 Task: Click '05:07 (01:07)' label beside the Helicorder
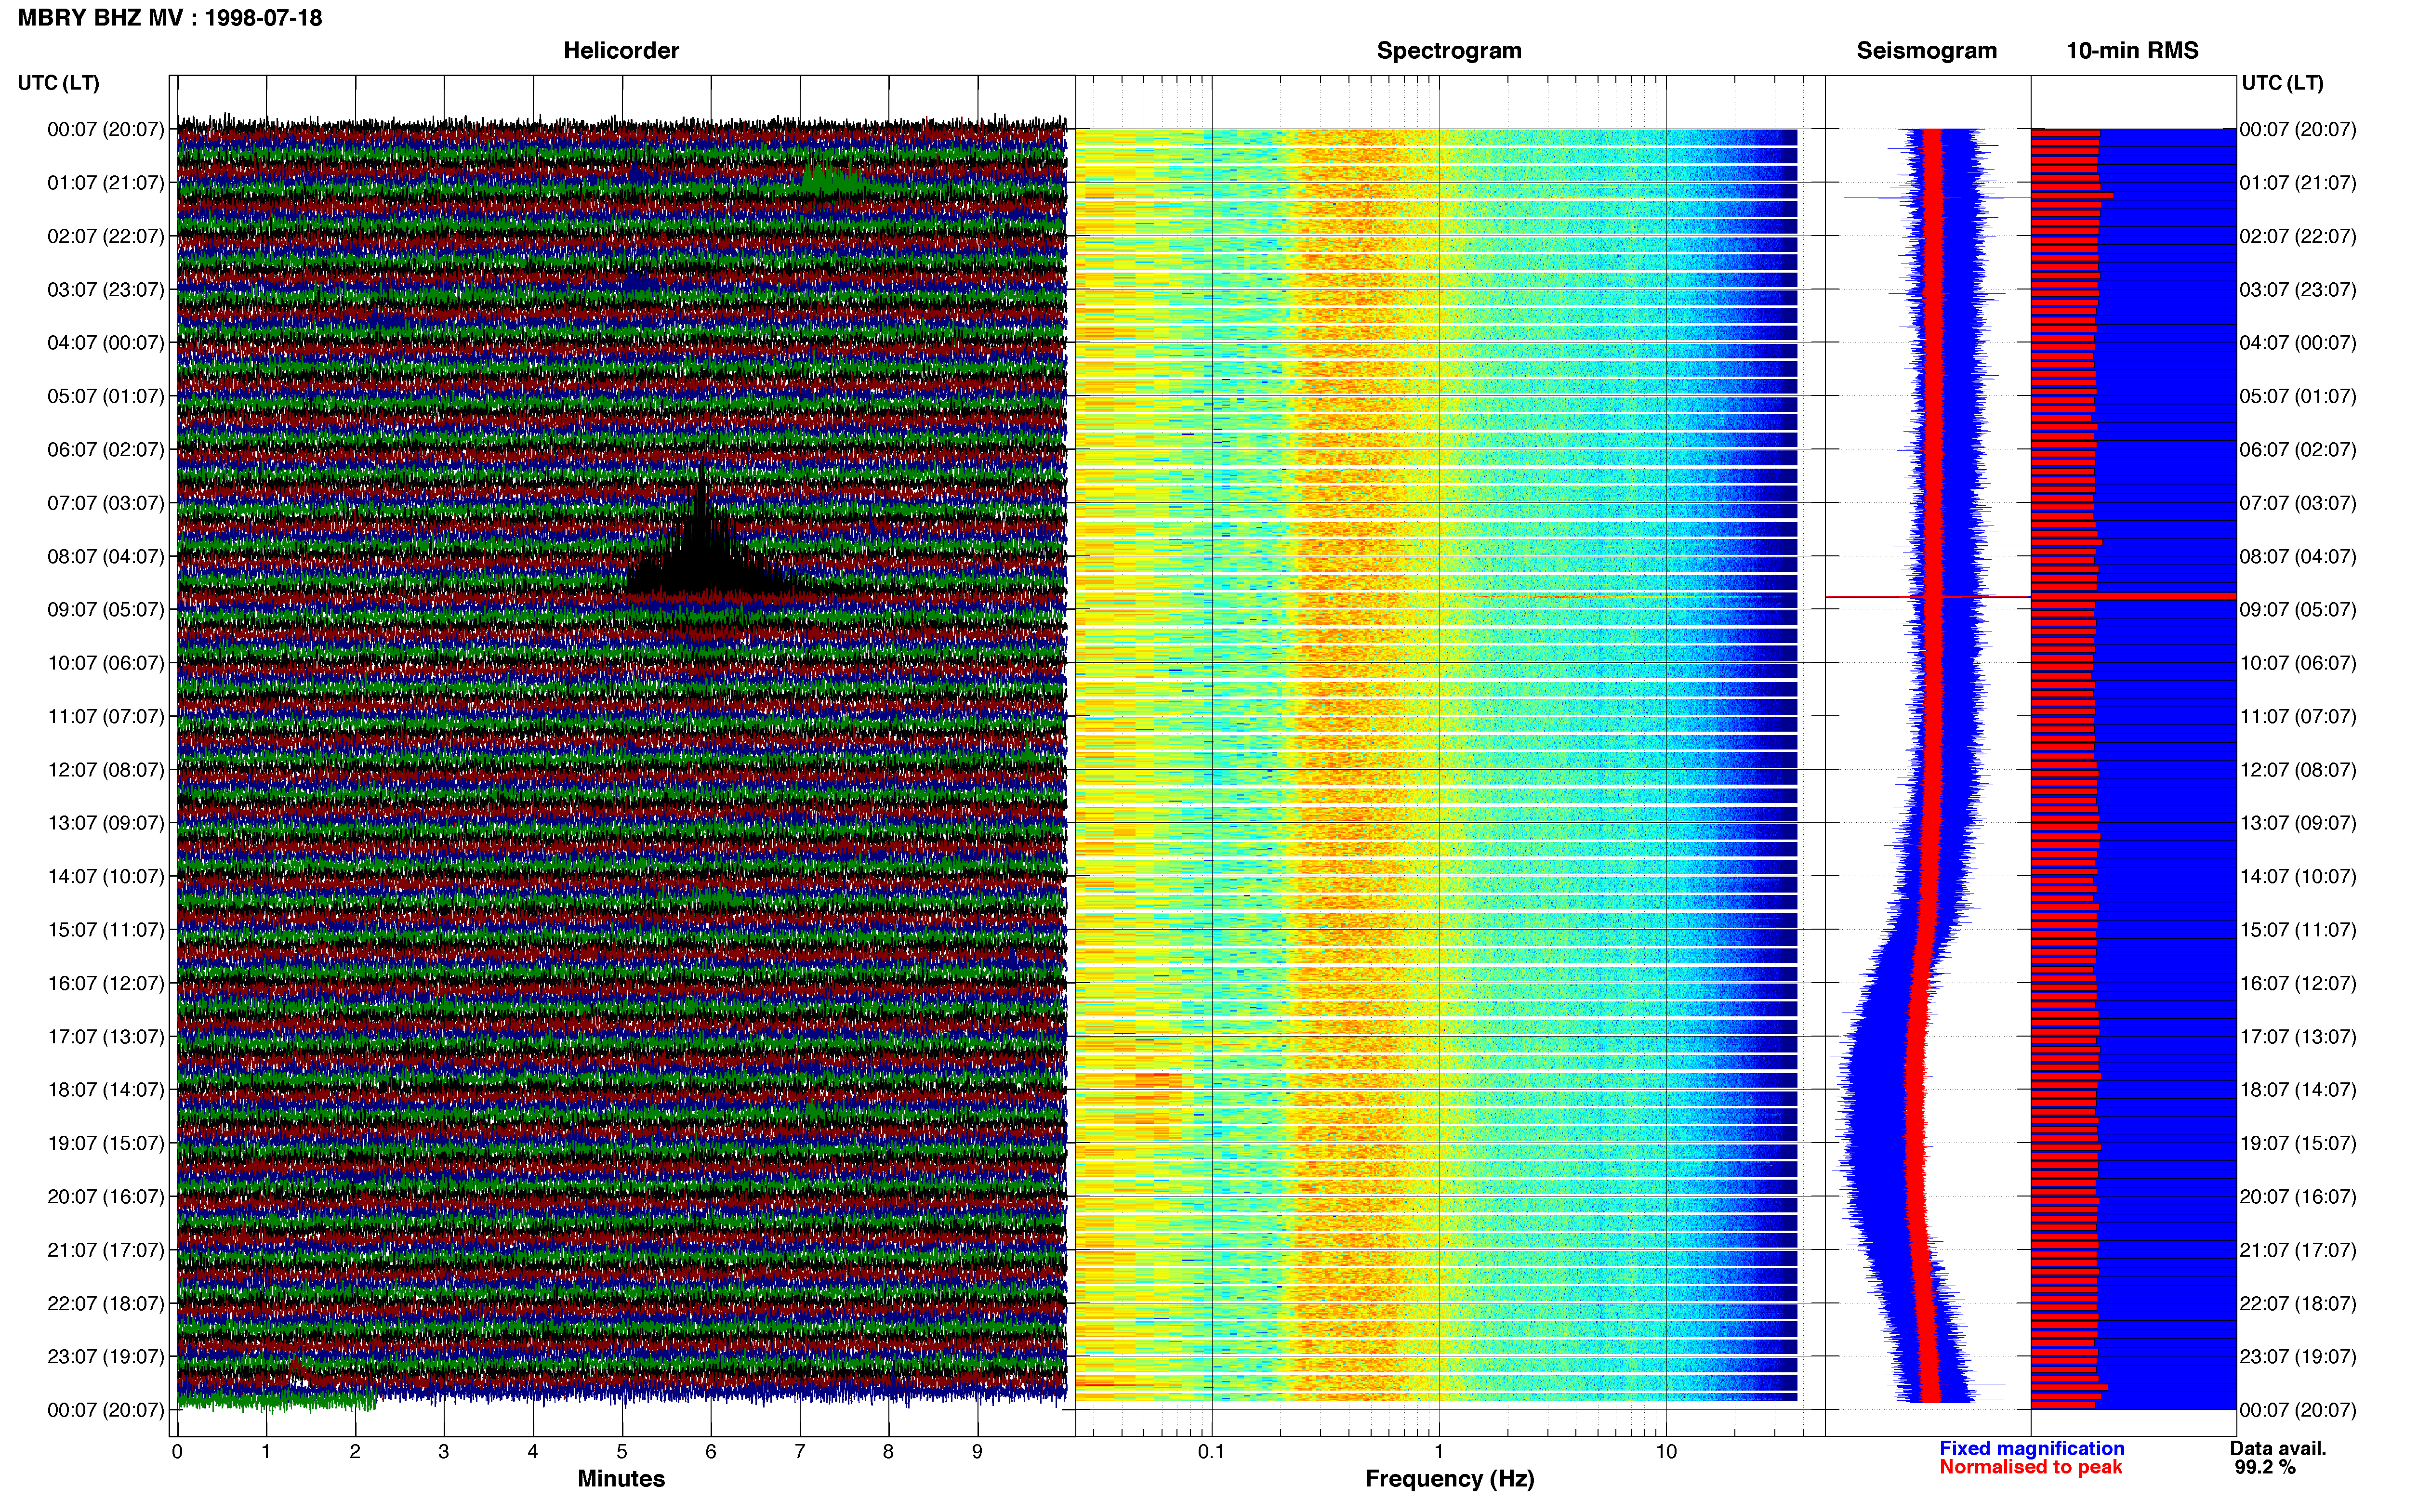coord(105,396)
